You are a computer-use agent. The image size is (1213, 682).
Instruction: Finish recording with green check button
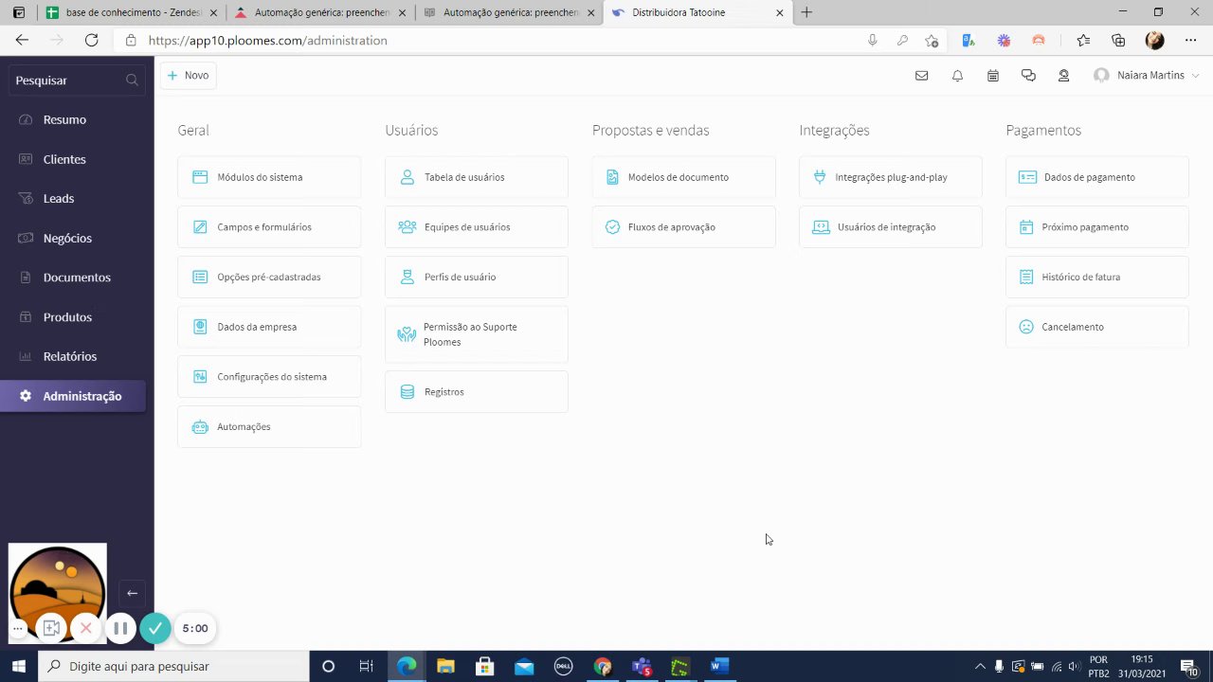coord(155,628)
